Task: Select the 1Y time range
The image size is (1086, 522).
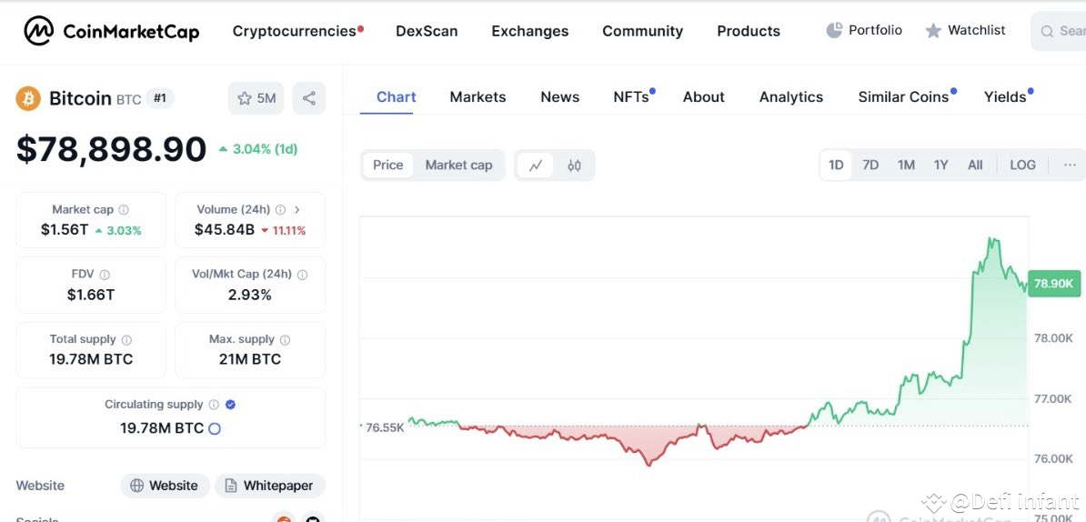Action: [940, 166]
